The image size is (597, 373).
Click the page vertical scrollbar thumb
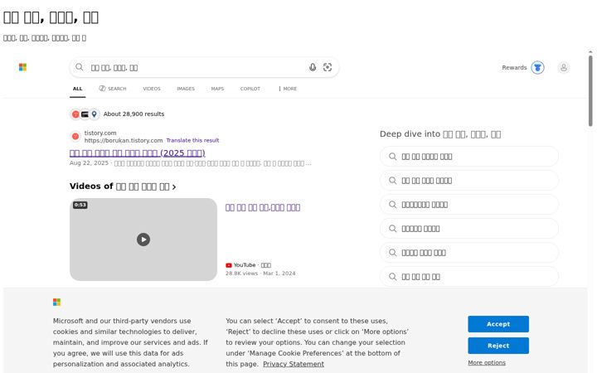590,90
